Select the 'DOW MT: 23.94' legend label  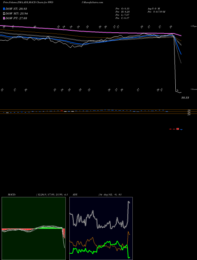coord(17,14)
